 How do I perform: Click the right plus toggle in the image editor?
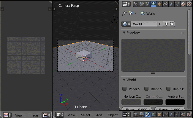(x=50, y=9)
